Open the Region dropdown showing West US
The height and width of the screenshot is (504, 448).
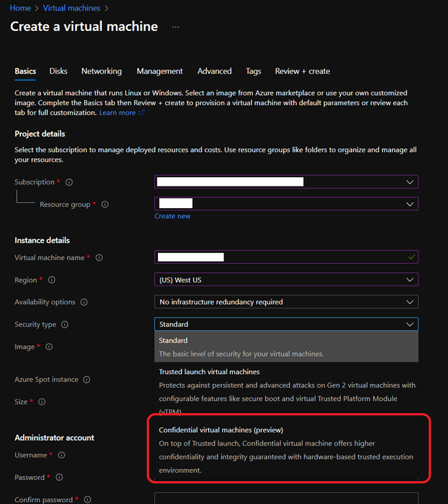coord(286,280)
